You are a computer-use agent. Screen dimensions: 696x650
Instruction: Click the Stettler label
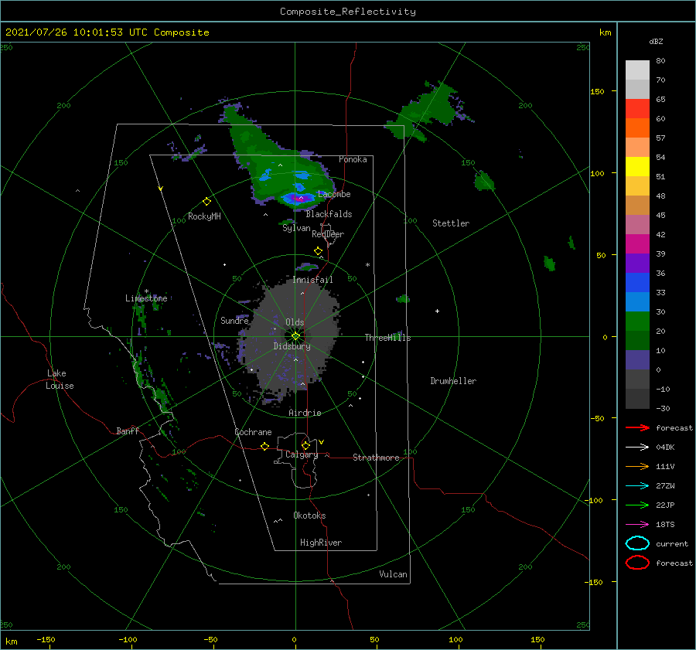(x=451, y=223)
